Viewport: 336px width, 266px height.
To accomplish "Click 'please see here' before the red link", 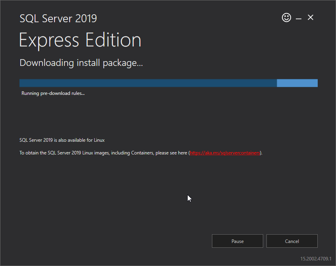I will [x=171, y=153].
